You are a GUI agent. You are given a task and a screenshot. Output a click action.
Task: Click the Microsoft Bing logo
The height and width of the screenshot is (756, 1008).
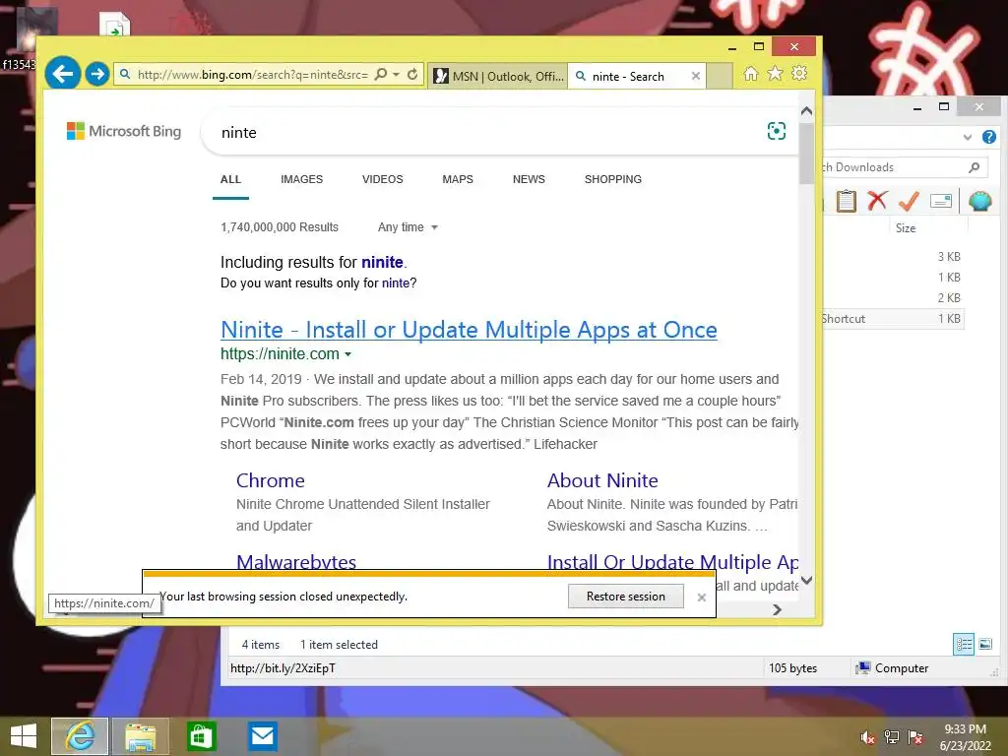(124, 131)
